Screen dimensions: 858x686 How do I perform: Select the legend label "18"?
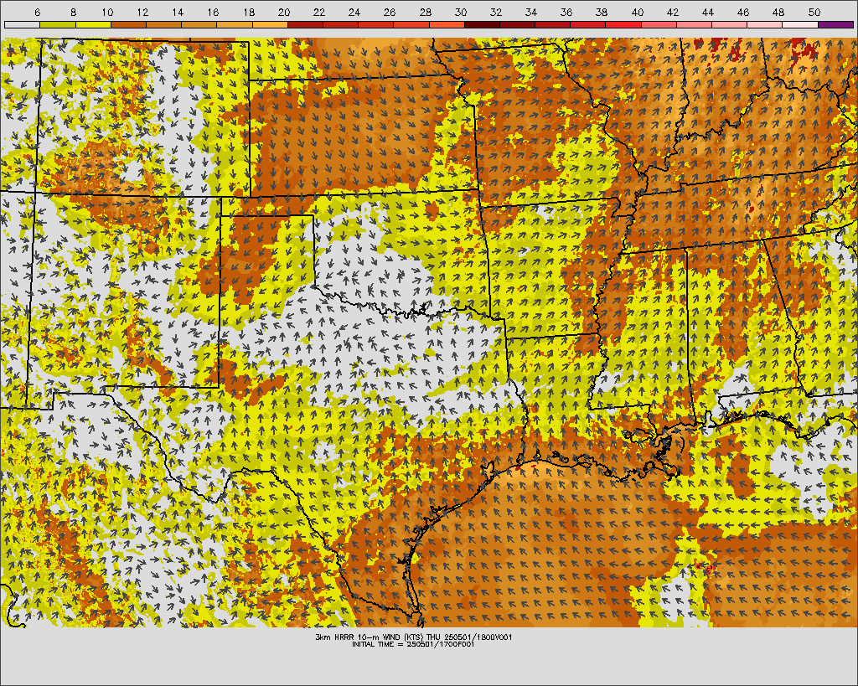pos(248,12)
